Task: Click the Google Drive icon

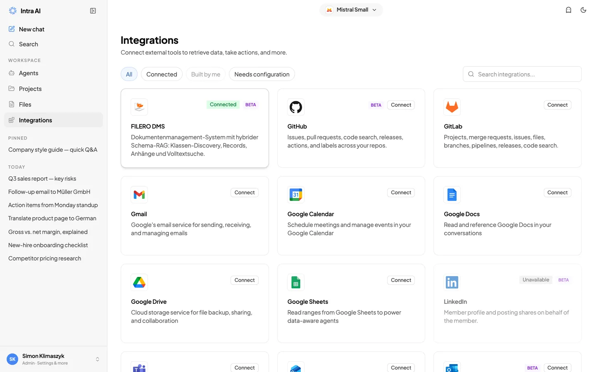Action: click(x=139, y=282)
